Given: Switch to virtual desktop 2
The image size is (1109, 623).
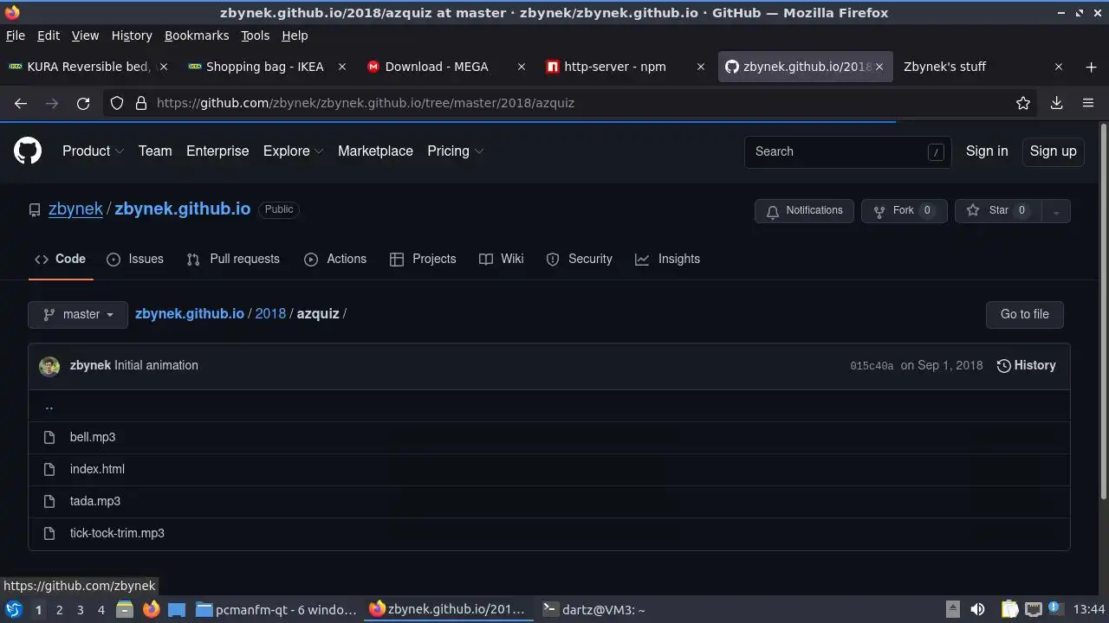Looking at the screenshot, I should click(x=59, y=609).
